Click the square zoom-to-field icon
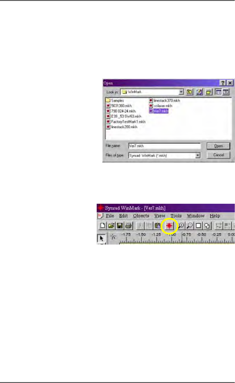This screenshot has width=235, height=383. tap(198, 226)
